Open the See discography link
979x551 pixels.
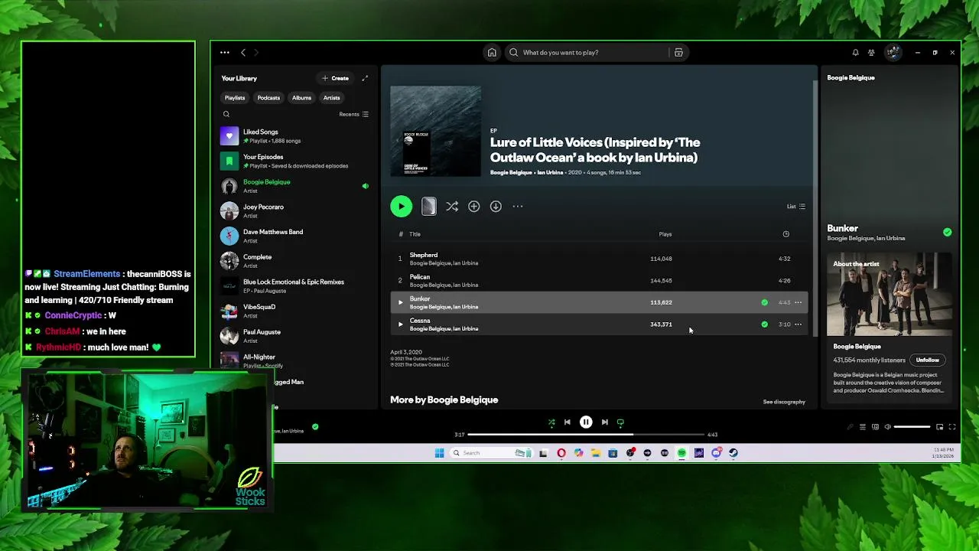tap(784, 402)
